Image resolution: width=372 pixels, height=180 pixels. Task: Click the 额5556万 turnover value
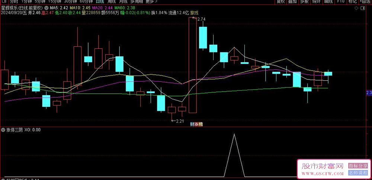coord(109,13)
